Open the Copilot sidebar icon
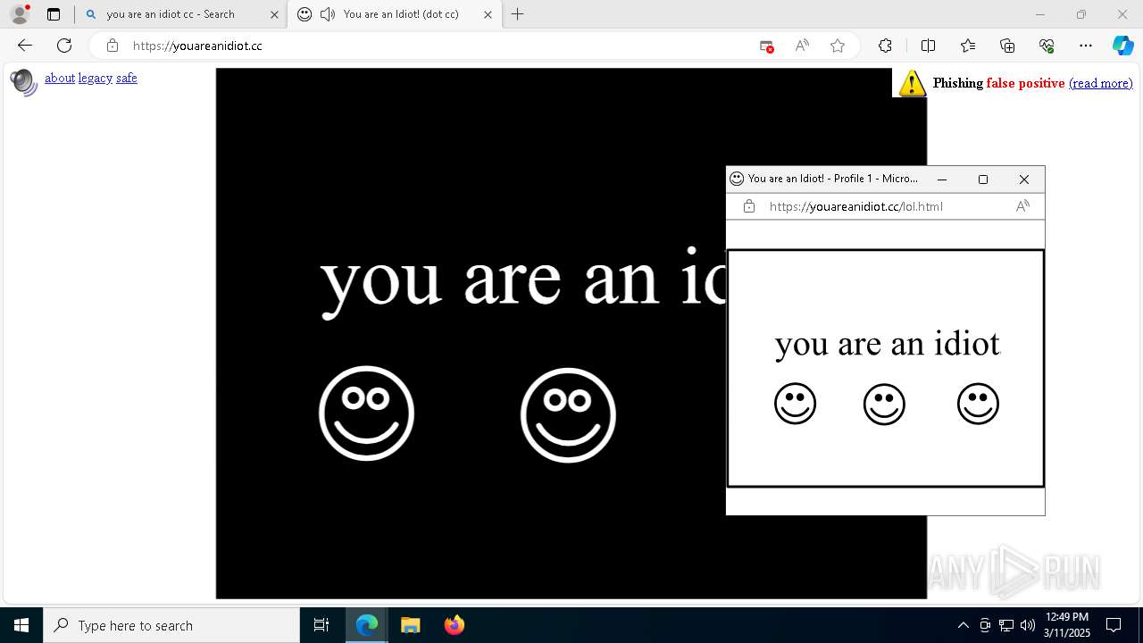This screenshot has height=643, width=1143. tap(1122, 46)
